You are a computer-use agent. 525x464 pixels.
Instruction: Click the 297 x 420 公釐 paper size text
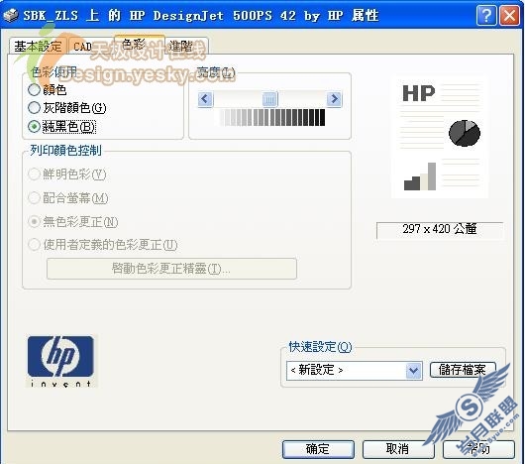tap(440, 229)
